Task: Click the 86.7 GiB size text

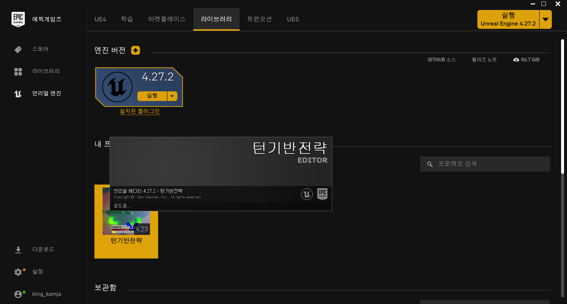Action: [x=530, y=60]
